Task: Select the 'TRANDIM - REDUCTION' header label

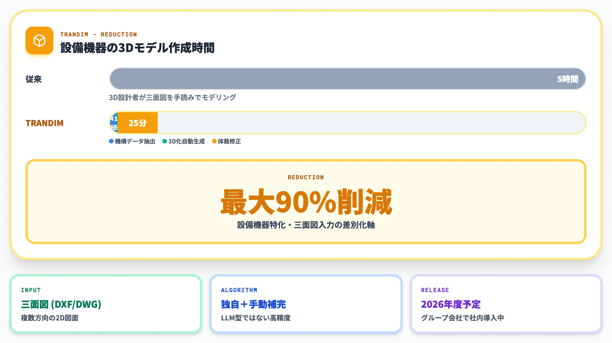Action: point(99,34)
